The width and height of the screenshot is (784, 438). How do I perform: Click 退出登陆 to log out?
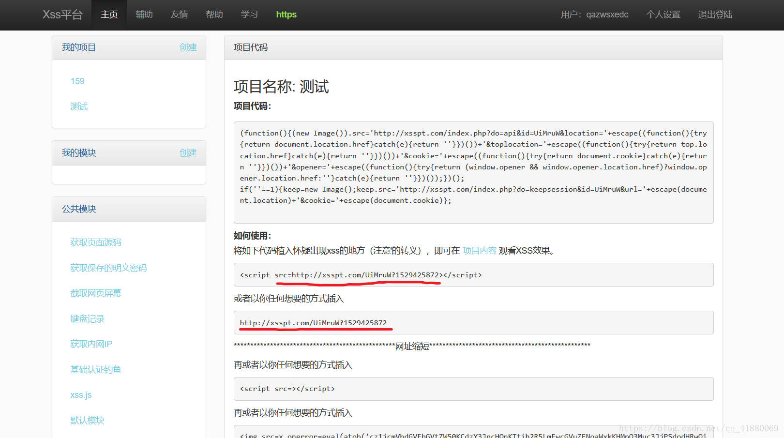coord(715,15)
